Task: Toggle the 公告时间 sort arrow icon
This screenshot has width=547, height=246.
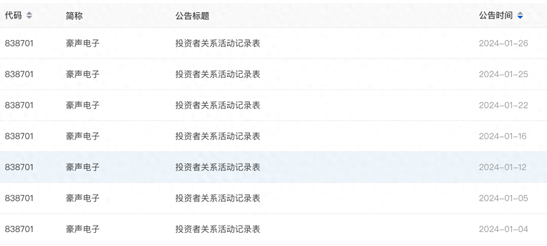Action: [x=520, y=15]
